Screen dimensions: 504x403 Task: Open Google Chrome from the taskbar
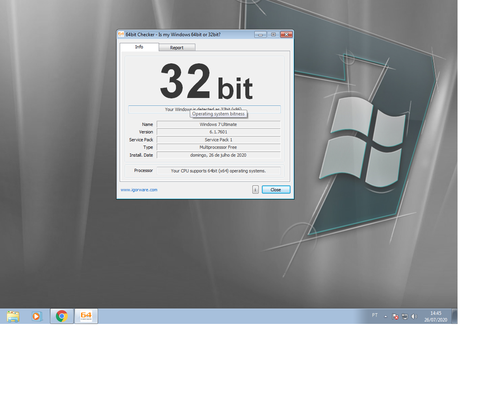coord(62,316)
